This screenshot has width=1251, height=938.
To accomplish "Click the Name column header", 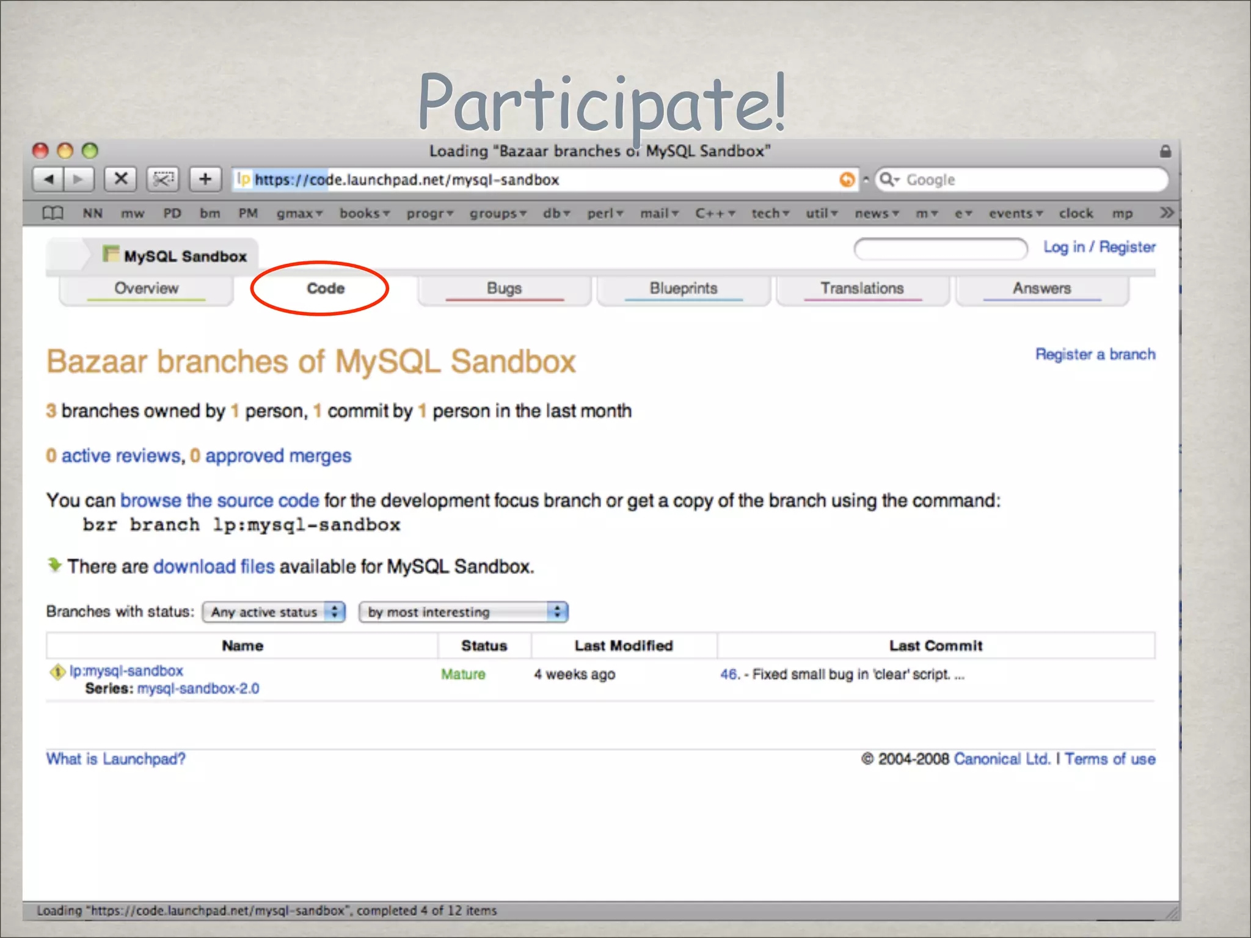I will [x=243, y=645].
